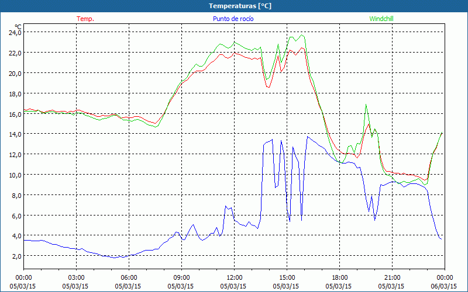Viewport: 468px width, 292px height.
Task: Click the 16,0 y-axis value
Action: [15, 114]
